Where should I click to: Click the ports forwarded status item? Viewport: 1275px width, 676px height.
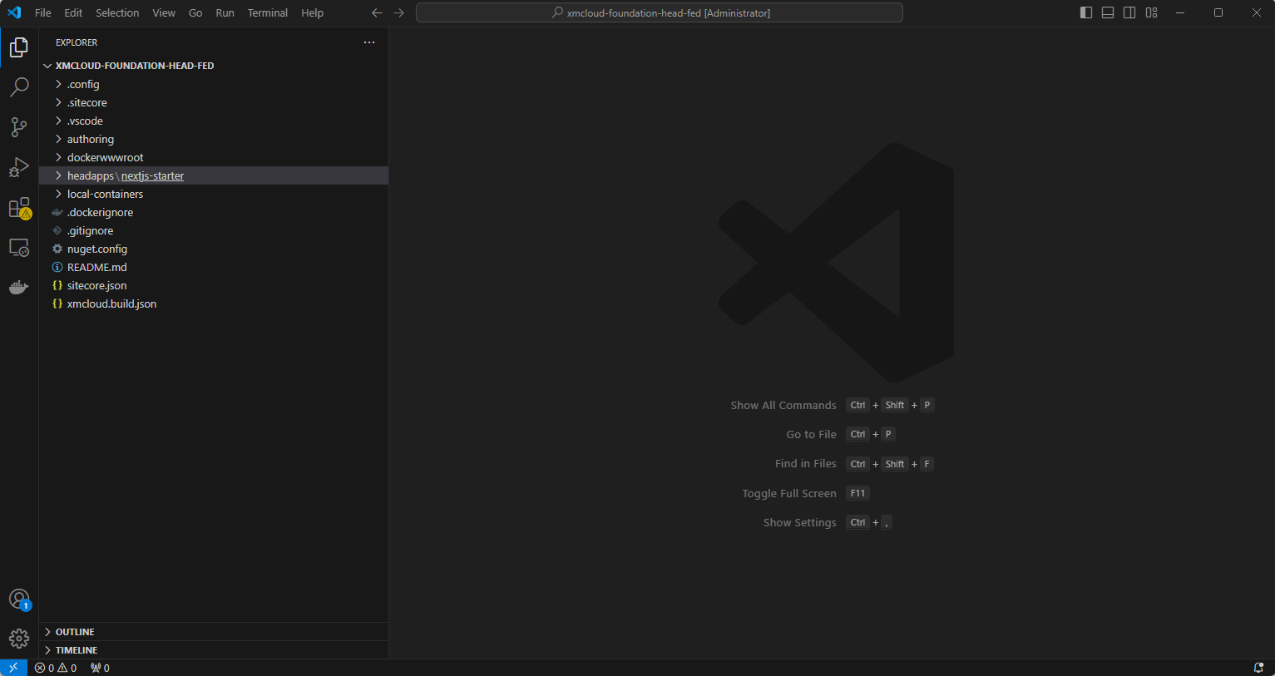(100, 668)
